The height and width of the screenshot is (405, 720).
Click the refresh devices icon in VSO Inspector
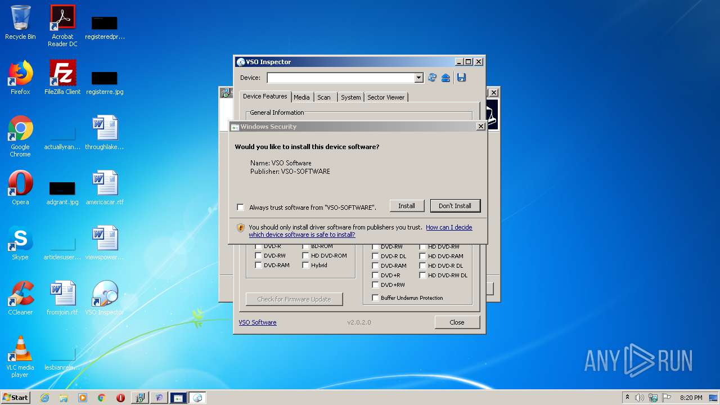432,78
